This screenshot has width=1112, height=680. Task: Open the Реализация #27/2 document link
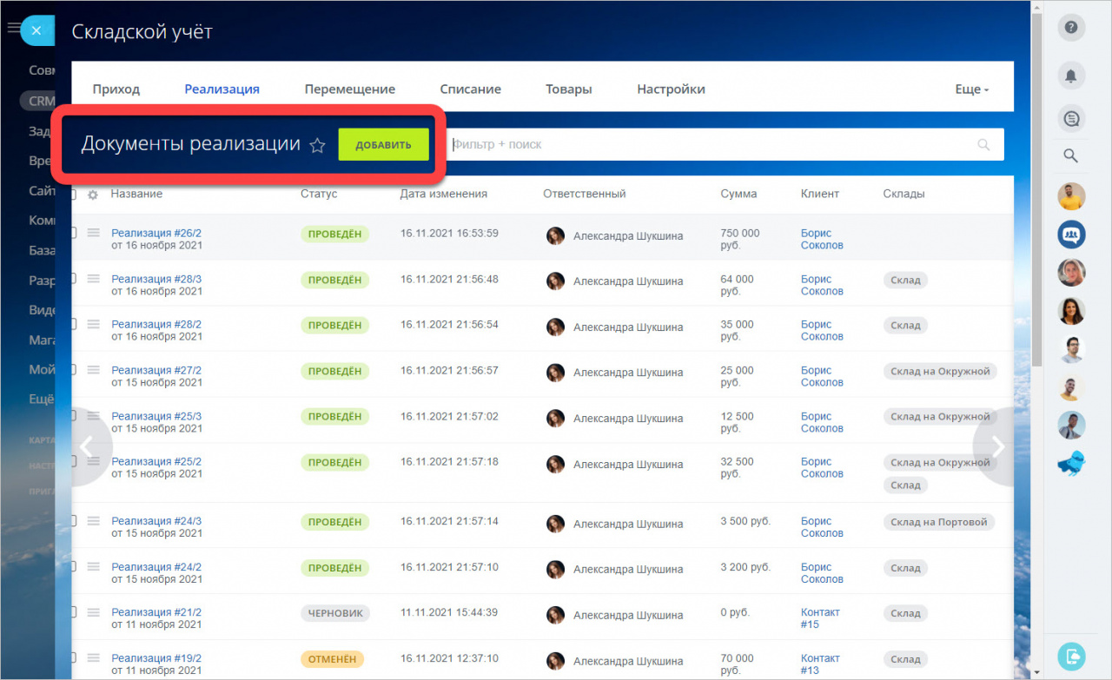click(156, 370)
